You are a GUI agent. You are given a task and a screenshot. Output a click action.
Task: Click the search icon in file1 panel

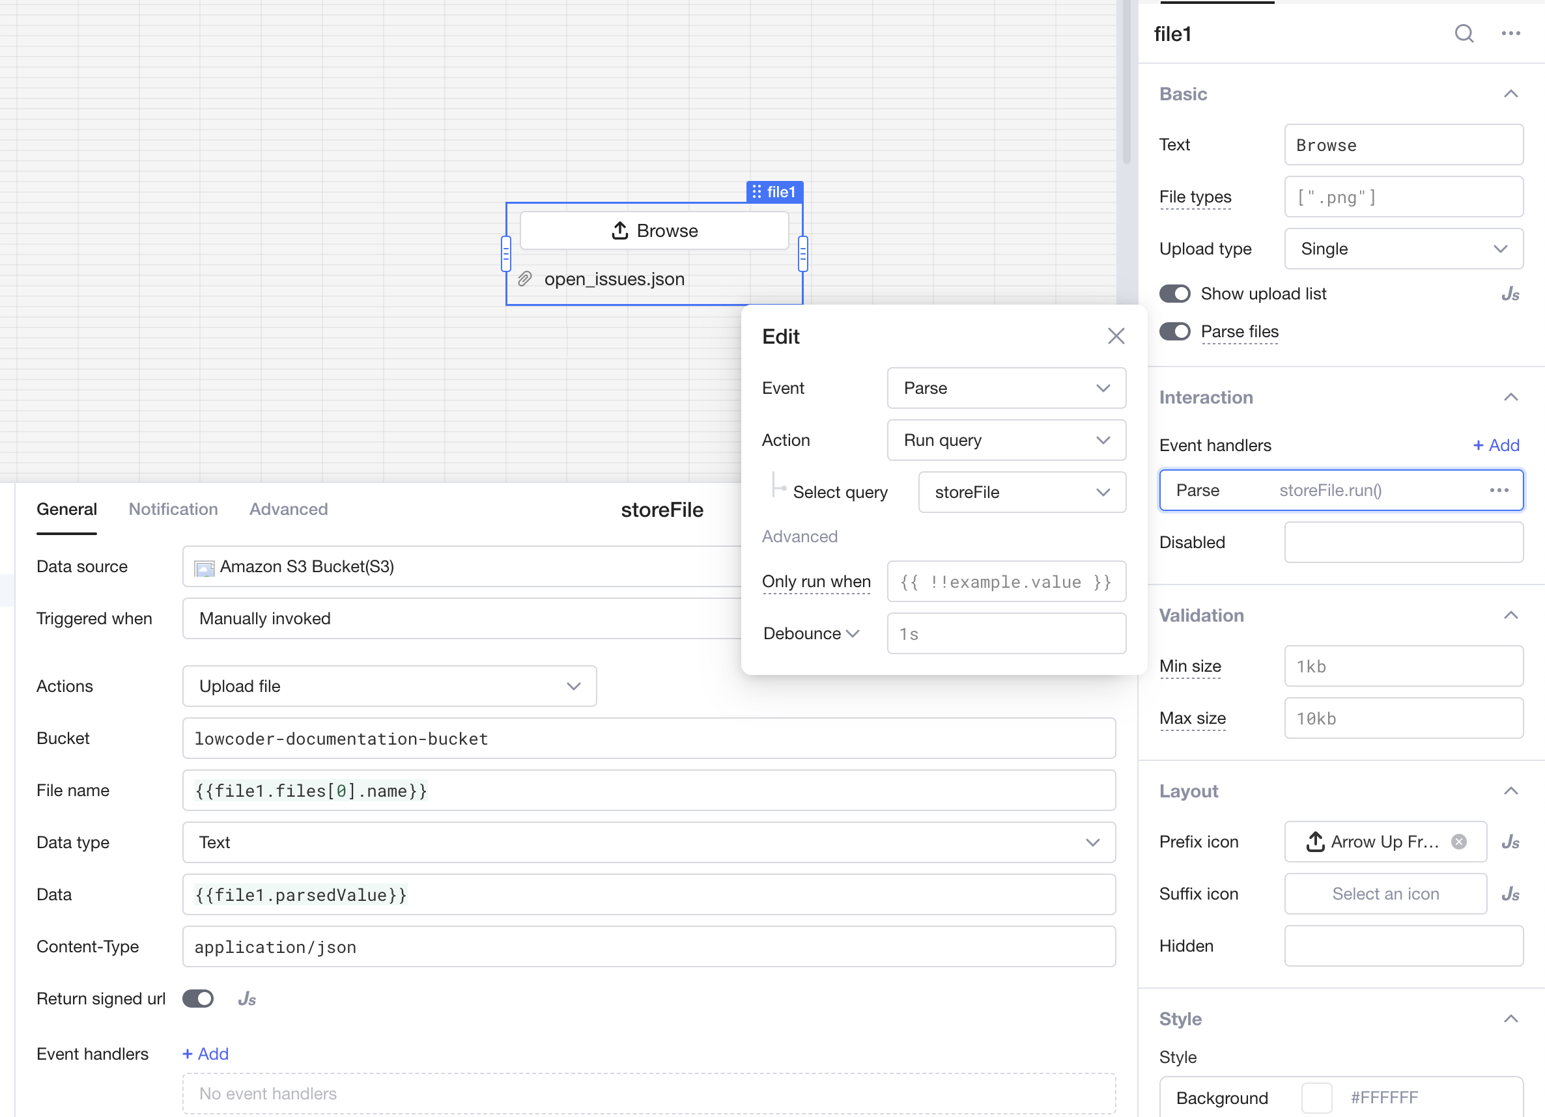point(1463,33)
